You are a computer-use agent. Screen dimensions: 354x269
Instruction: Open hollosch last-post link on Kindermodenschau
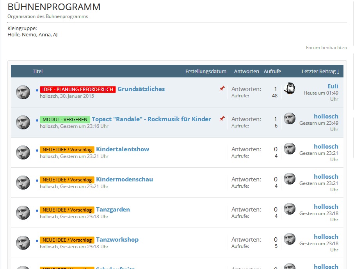(x=326, y=176)
